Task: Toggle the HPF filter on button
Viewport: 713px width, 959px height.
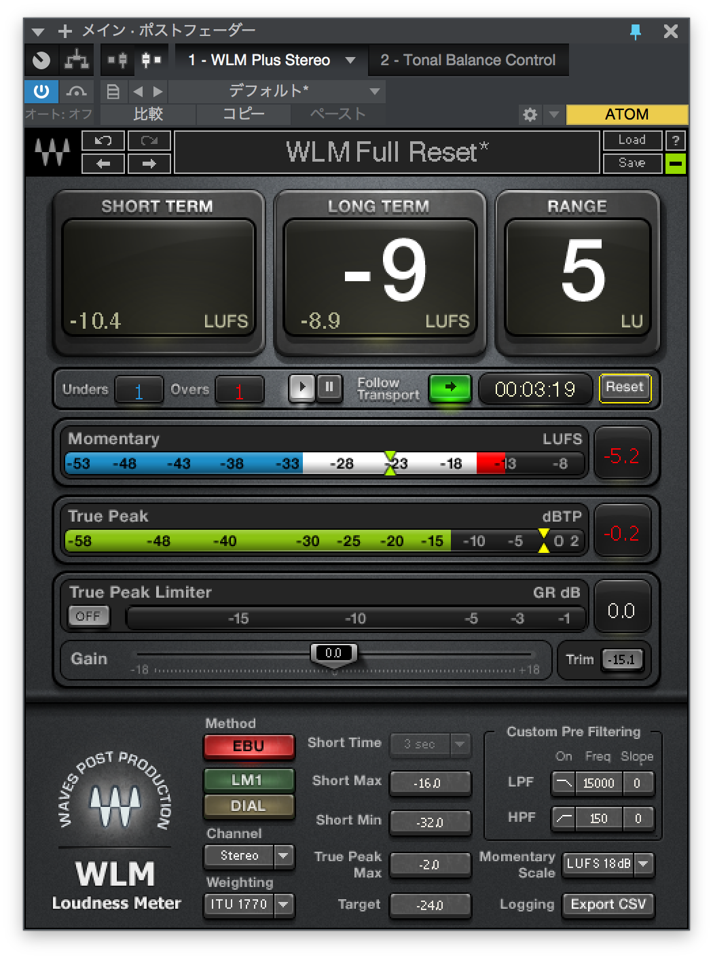Action: click(564, 818)
